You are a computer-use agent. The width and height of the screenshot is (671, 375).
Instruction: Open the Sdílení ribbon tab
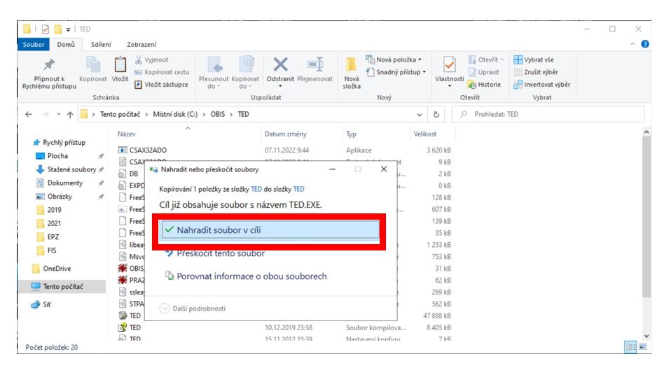pyautogui.click(x=102, y=45)
